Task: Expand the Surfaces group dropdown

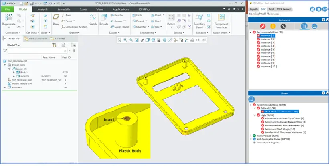Action: click(207, 33)
